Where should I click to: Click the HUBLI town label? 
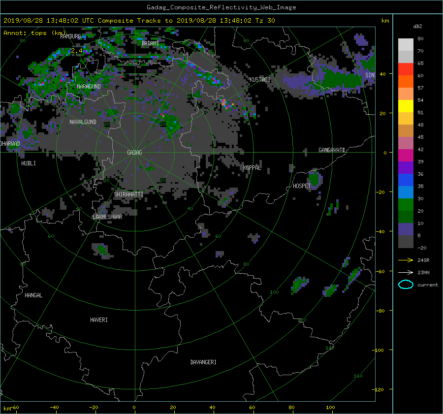pos(29,163)
